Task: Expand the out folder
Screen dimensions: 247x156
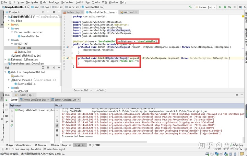Action: (x=9, y=24)
